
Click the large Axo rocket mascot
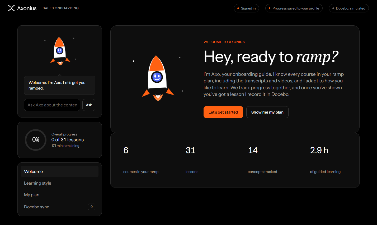158,78
